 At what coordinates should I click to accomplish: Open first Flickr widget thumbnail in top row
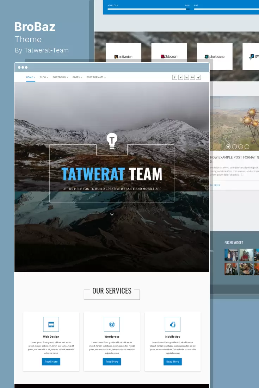coord(231,255)
